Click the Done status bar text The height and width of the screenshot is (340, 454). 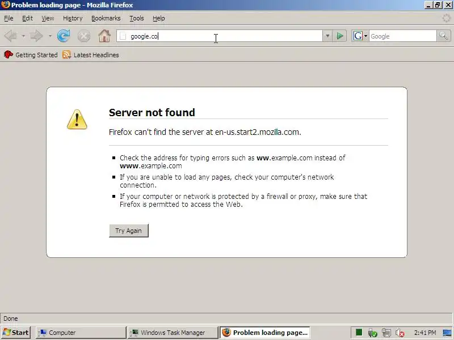[11, 318]
